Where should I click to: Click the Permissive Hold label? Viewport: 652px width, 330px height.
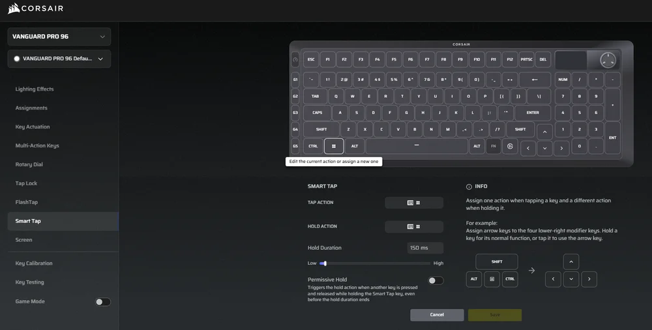[x=327, y=280]
